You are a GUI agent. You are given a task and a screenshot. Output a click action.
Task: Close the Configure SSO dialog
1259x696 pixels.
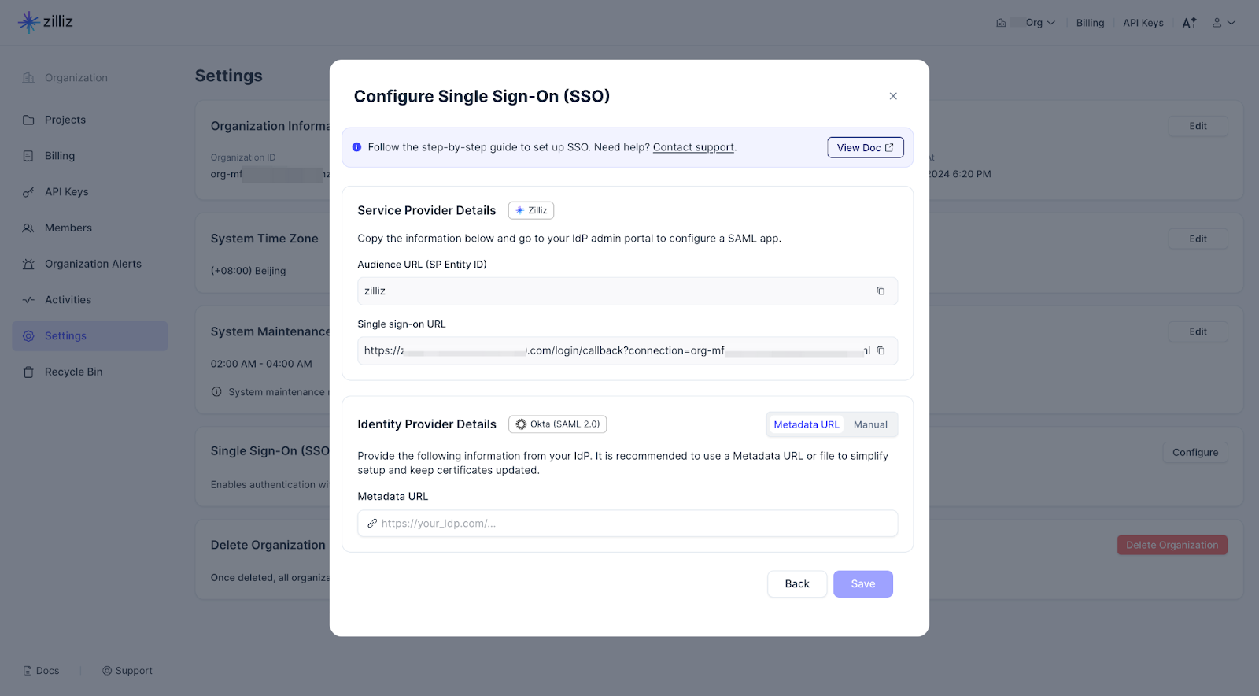coord(893,96)
